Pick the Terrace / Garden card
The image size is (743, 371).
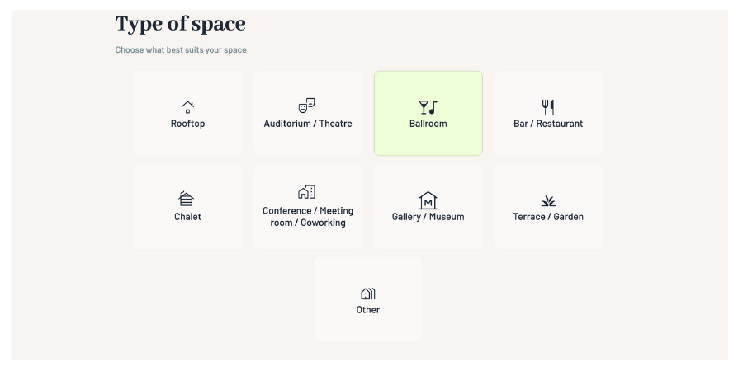(x=548, y=206)
